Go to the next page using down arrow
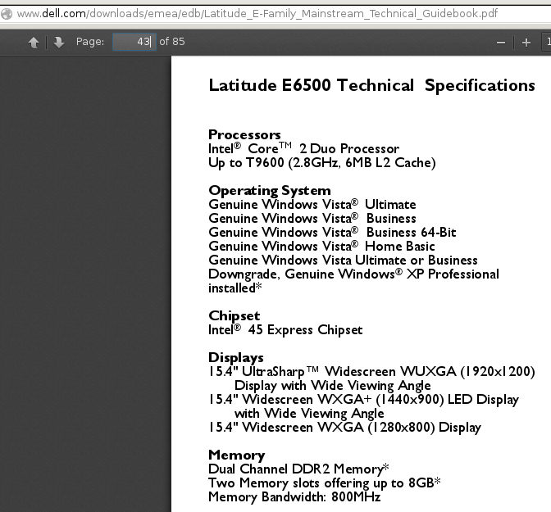 tap(58, 42)
